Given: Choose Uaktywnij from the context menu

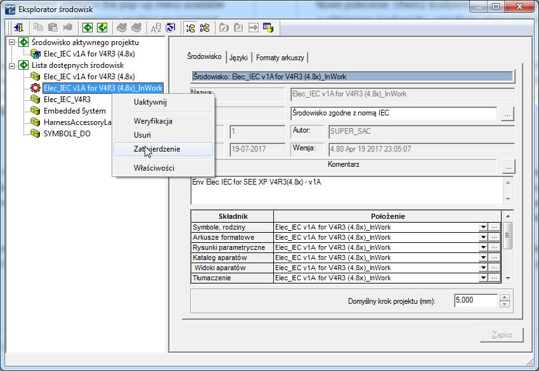Looking at the screenshot, I should (163, 102).
